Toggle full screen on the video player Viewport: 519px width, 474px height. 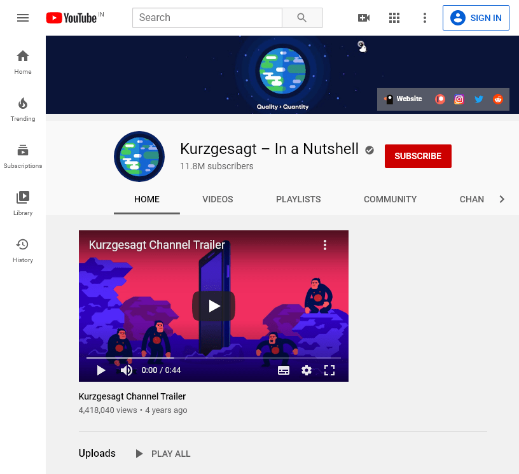pyautogui.click(x=329, y=370)
